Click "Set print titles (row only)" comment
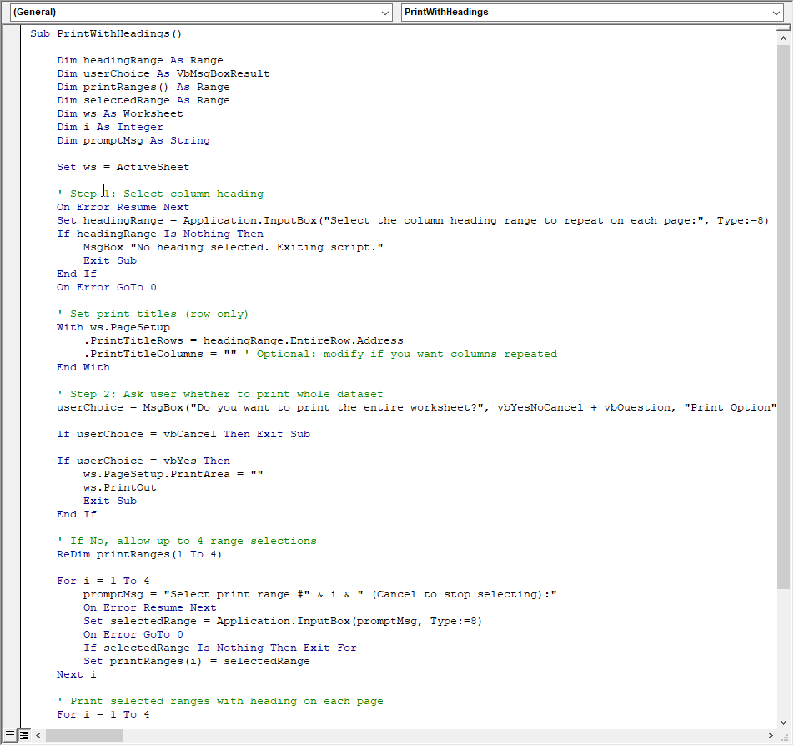 coord(153,314)
